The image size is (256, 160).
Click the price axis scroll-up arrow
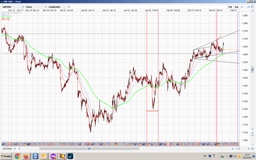click(x=252, y=11)
